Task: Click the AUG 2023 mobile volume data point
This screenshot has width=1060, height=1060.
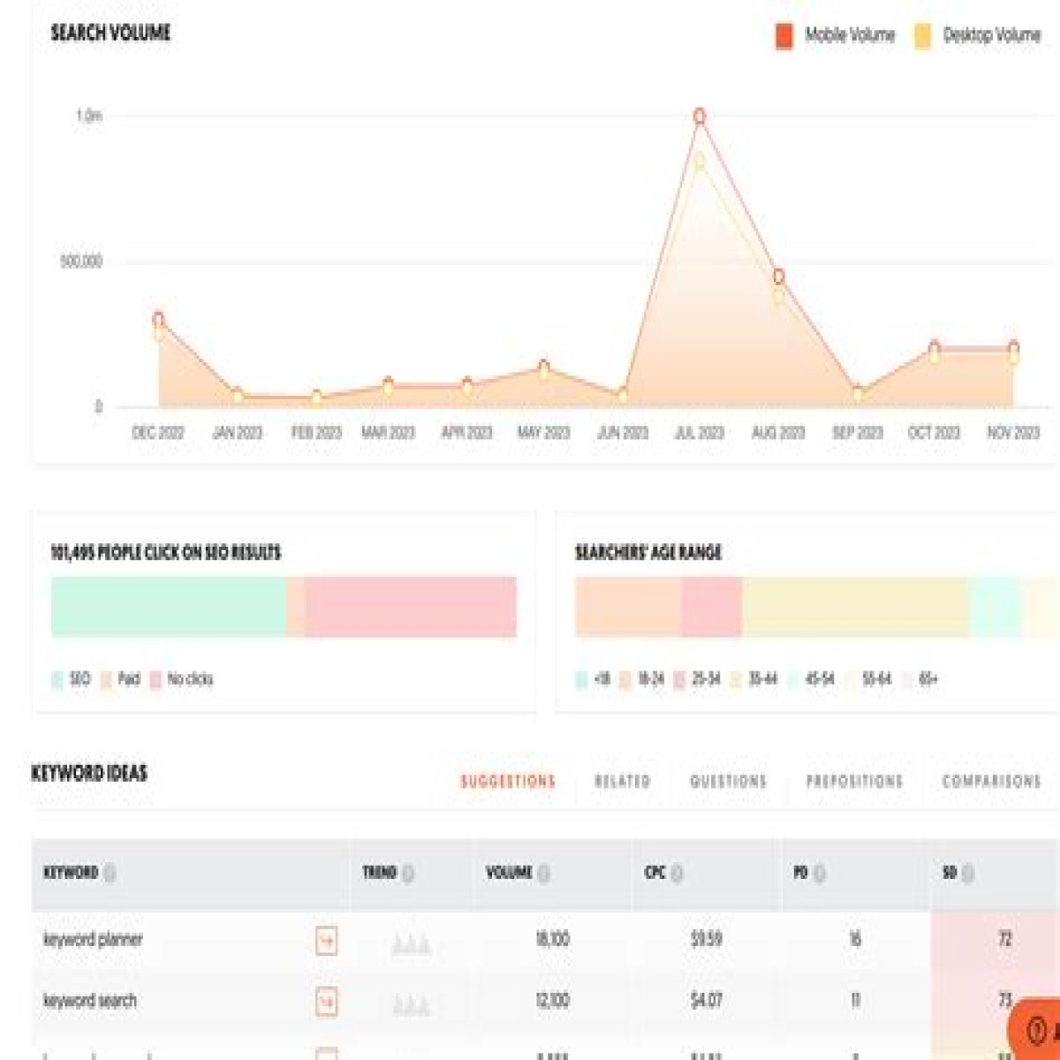Action: click(778, 276)
